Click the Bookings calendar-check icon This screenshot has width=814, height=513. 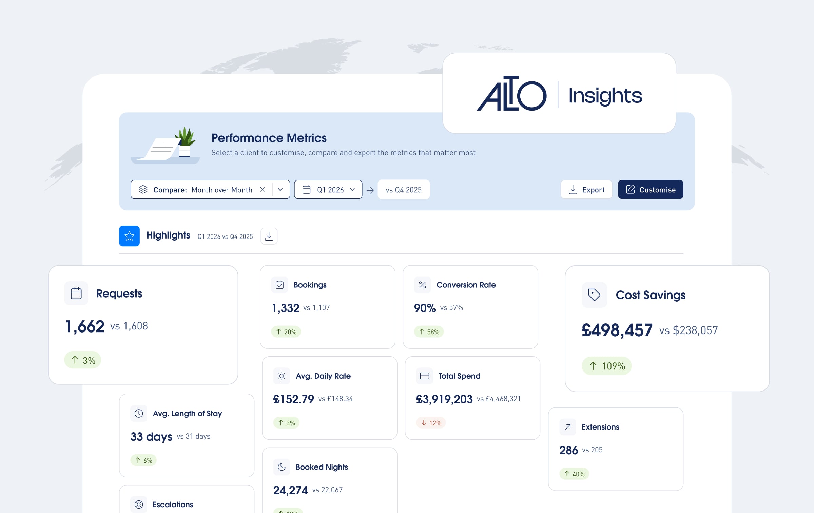click(x=279, y=285)
